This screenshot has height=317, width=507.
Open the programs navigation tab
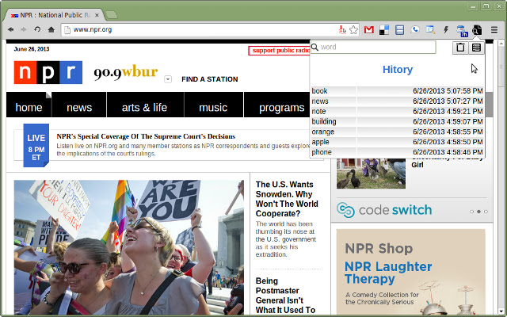coord(277,105)
